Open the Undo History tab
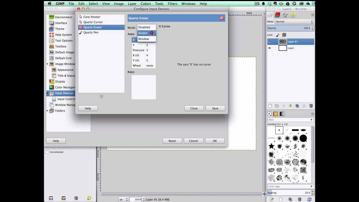This screenshot has height=202, width=359. (x=292, y=15)
